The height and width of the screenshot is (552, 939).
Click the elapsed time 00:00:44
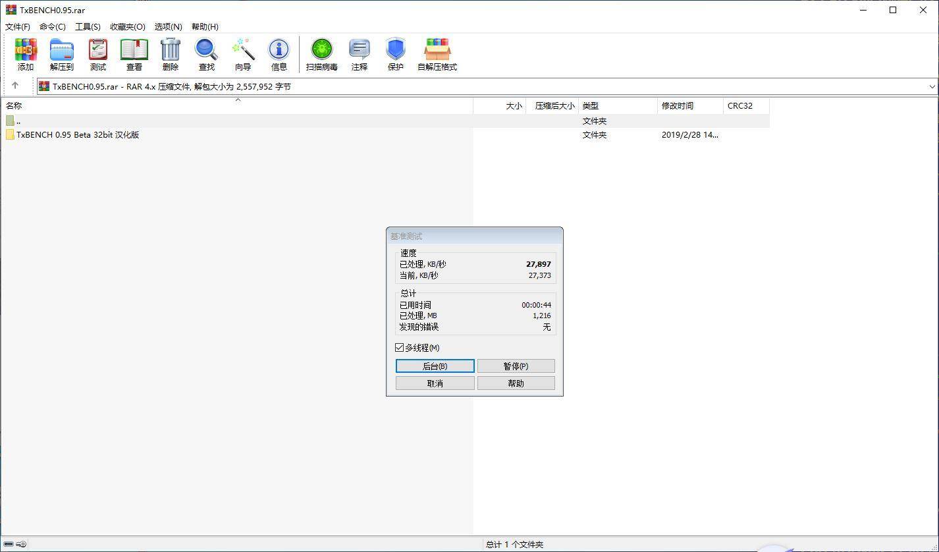tap(537, 305)
